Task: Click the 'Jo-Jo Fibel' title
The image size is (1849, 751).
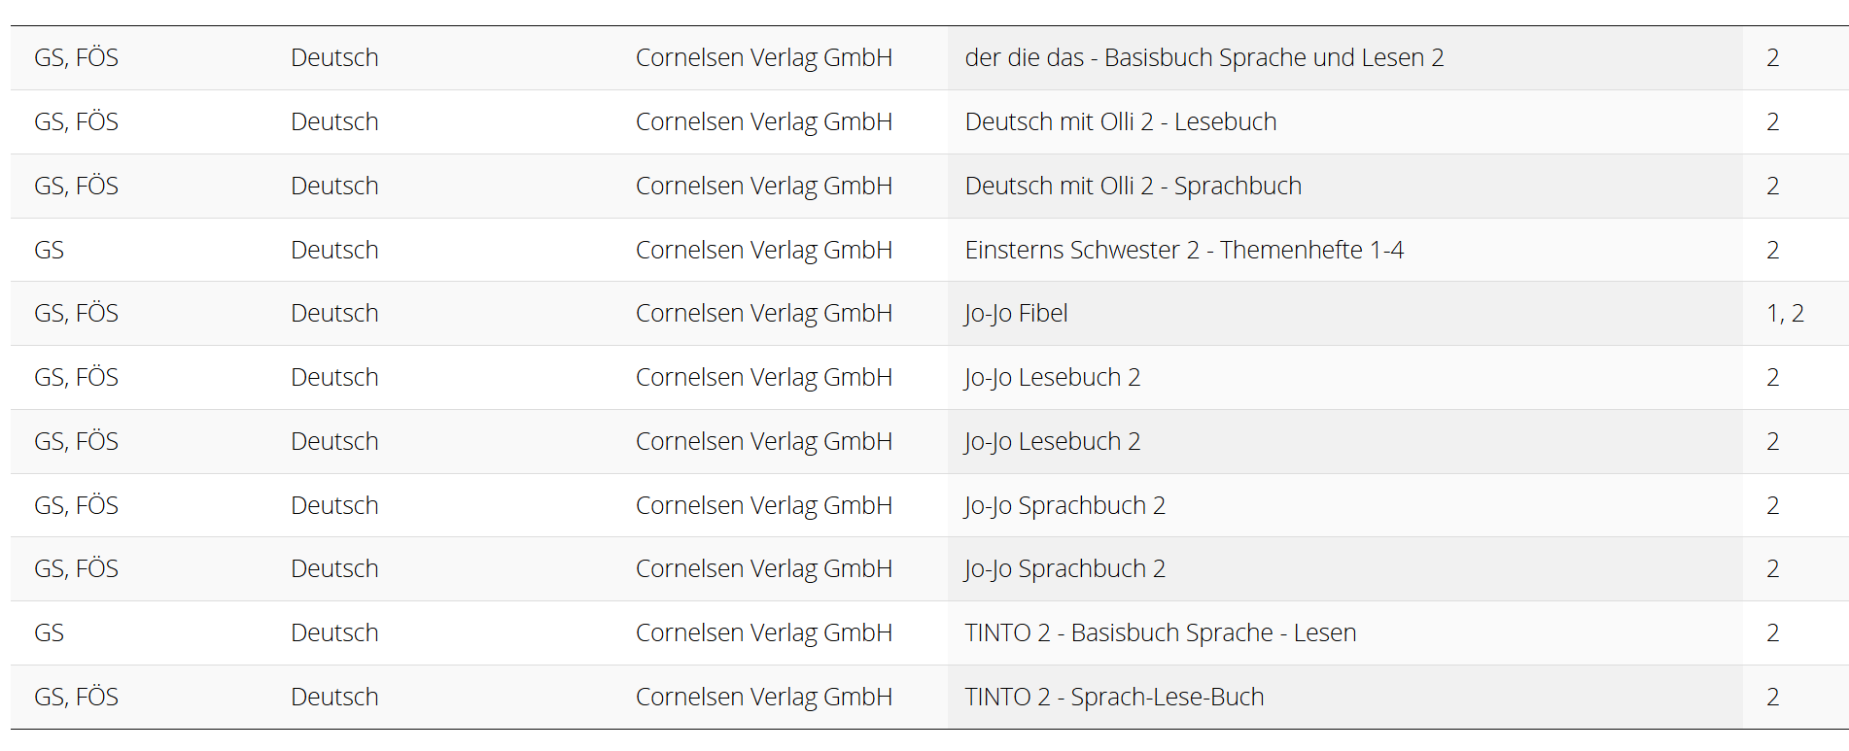Action: [x=1016, y=314]
